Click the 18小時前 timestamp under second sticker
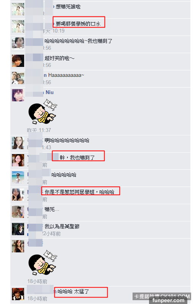 click(x=37, y=281)
